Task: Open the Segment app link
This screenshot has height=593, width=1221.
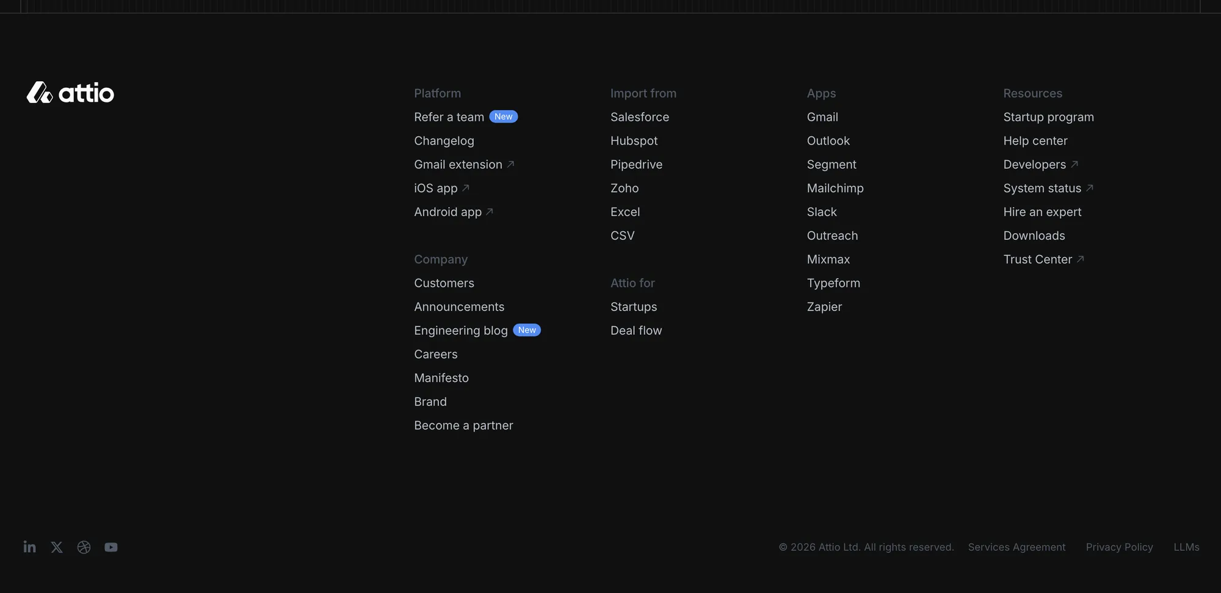Action: 832,164
